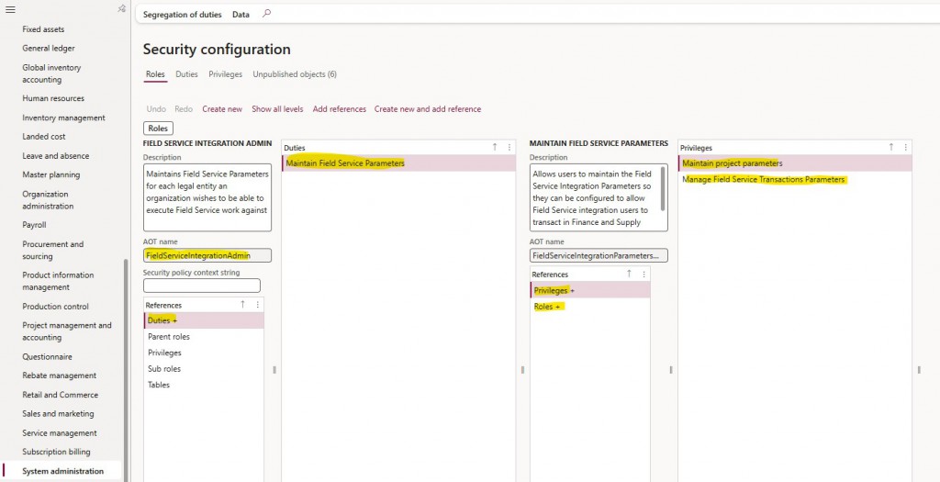The image size is (940, 482).
Task: Open Rebate management module
Action: (60, 376)
